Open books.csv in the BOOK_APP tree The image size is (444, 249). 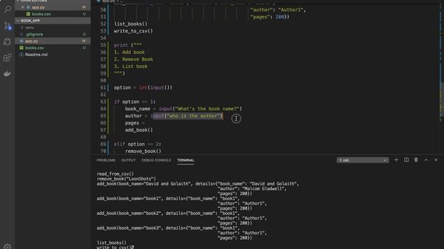[x=34, y=48]
